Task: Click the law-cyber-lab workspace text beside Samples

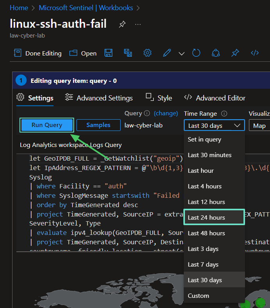Action: [x=144, y=125]
